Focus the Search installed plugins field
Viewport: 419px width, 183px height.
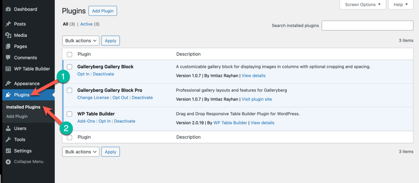367,25
